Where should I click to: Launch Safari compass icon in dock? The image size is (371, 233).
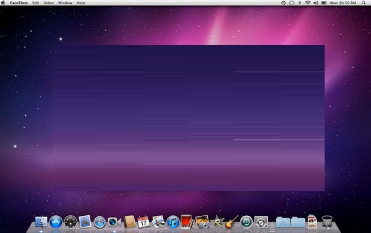click(100, 222)
